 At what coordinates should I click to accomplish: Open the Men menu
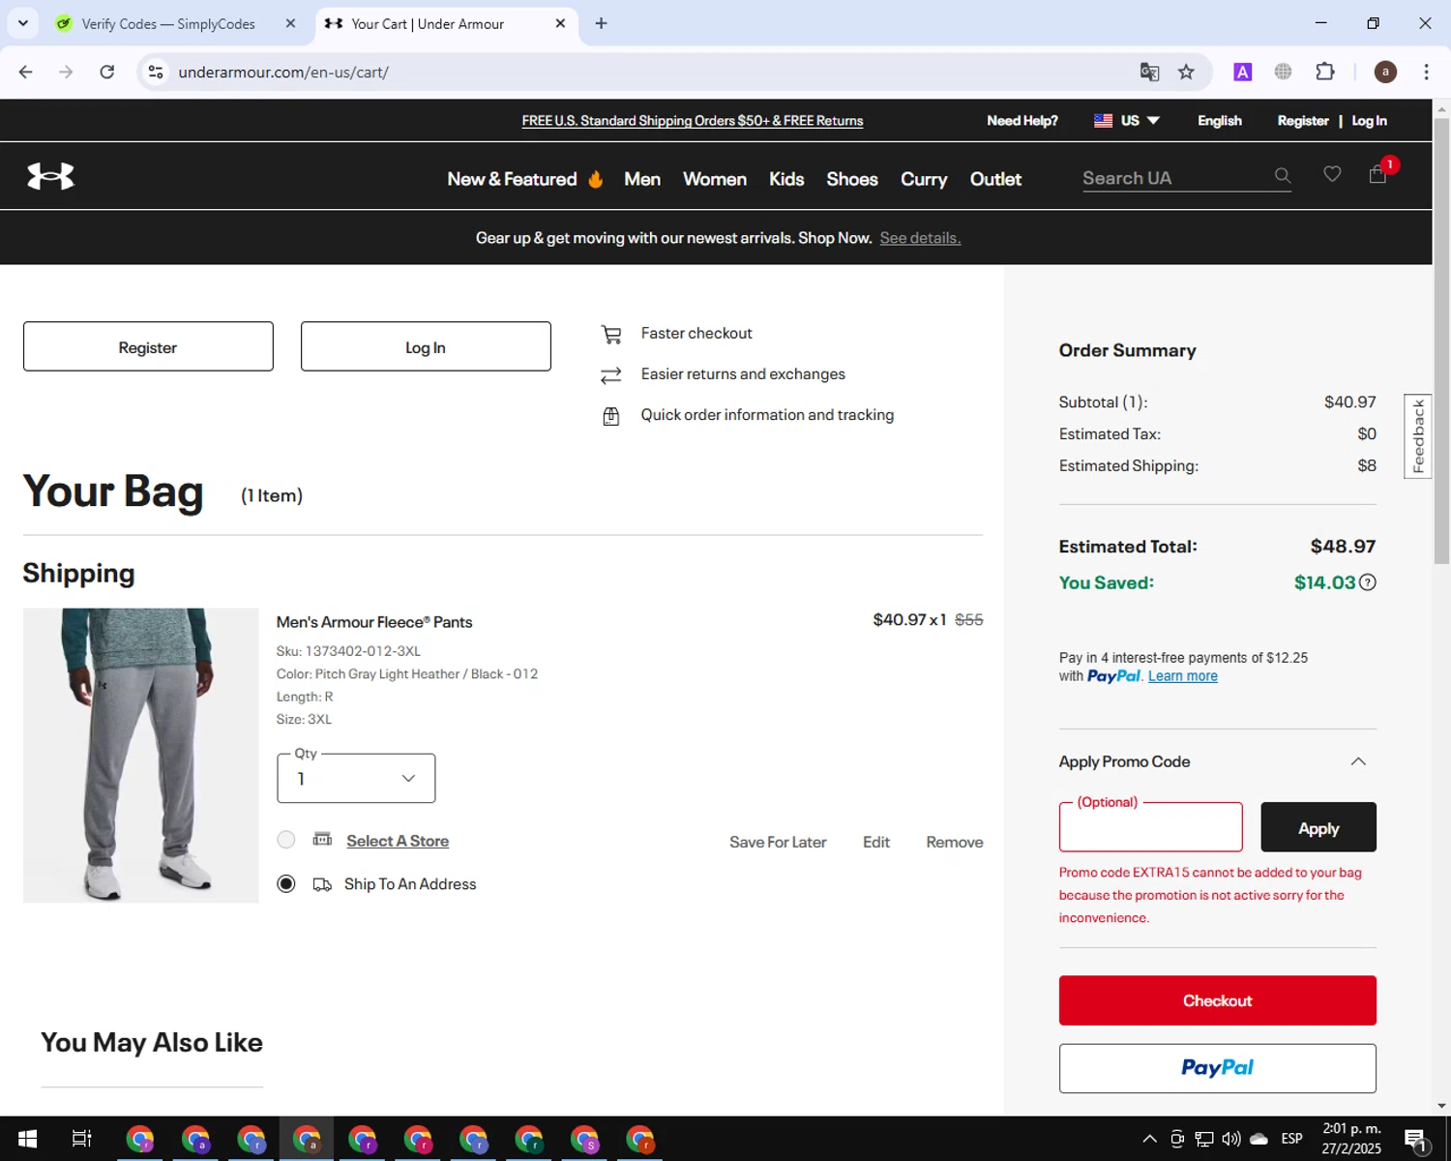(642, 179)
